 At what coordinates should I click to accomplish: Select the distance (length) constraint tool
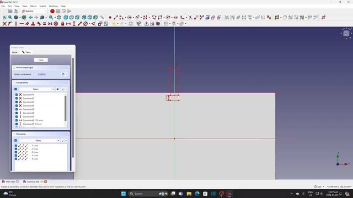point(79,24)
